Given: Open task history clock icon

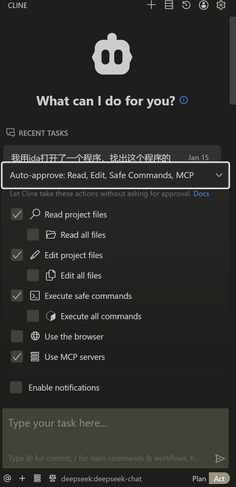Looking at the screenshot, I should [186, 5].
